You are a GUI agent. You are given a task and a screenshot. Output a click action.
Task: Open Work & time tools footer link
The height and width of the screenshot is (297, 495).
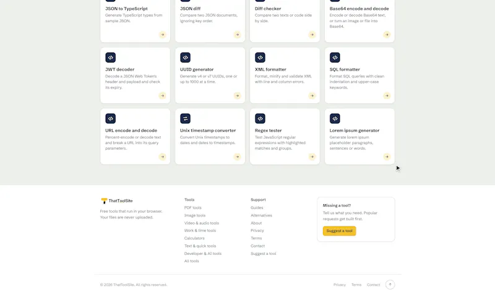click(x=200, y=230)
